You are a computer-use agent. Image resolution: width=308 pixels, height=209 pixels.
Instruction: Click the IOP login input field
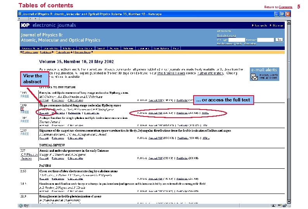[237, 40]
